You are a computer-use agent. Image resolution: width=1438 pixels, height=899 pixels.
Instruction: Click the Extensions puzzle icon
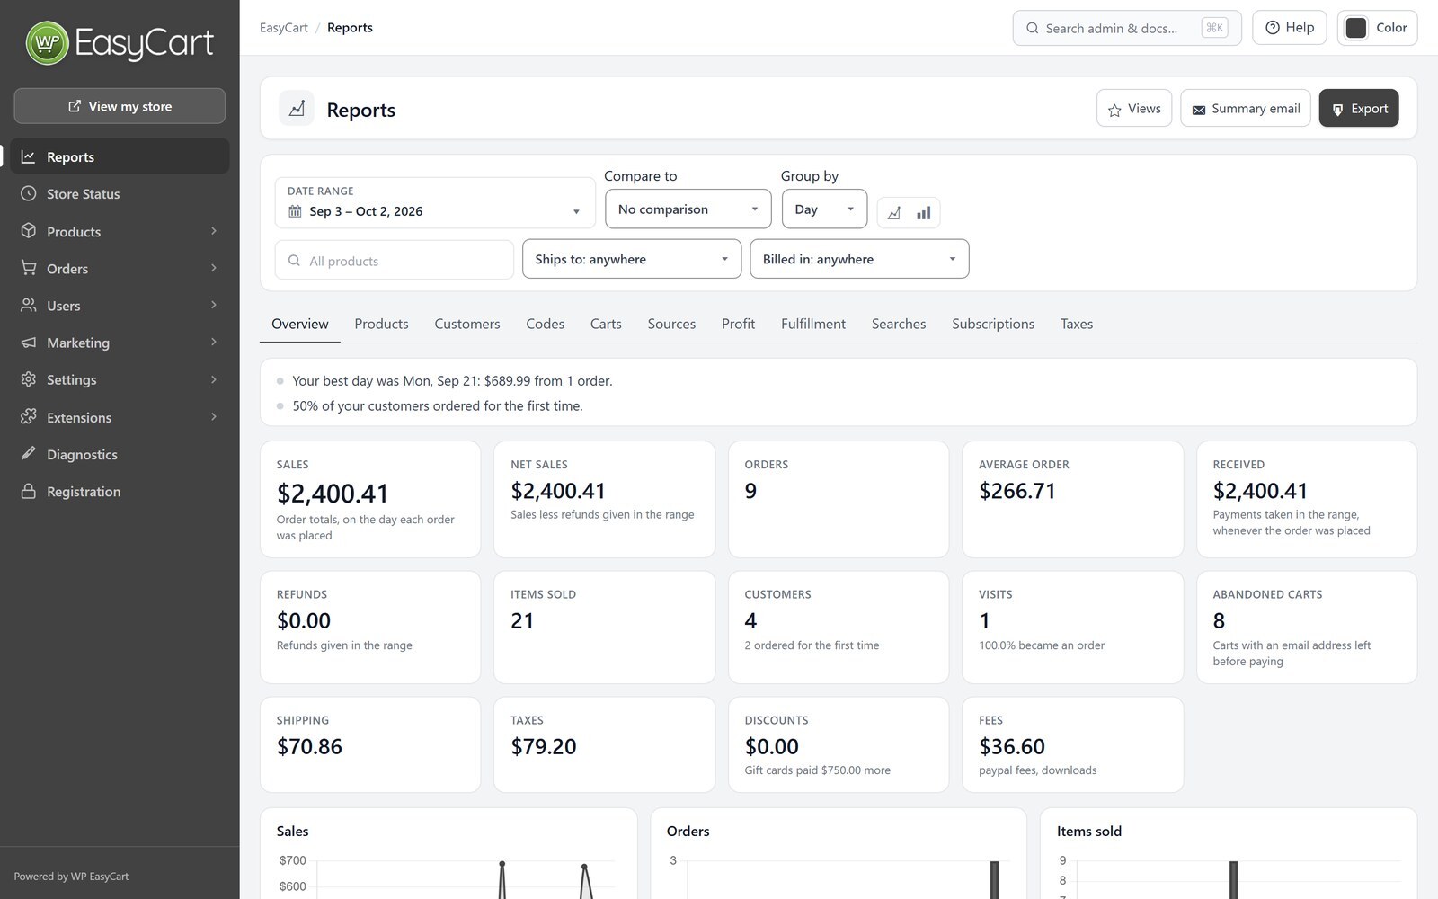tap(29, 417)
